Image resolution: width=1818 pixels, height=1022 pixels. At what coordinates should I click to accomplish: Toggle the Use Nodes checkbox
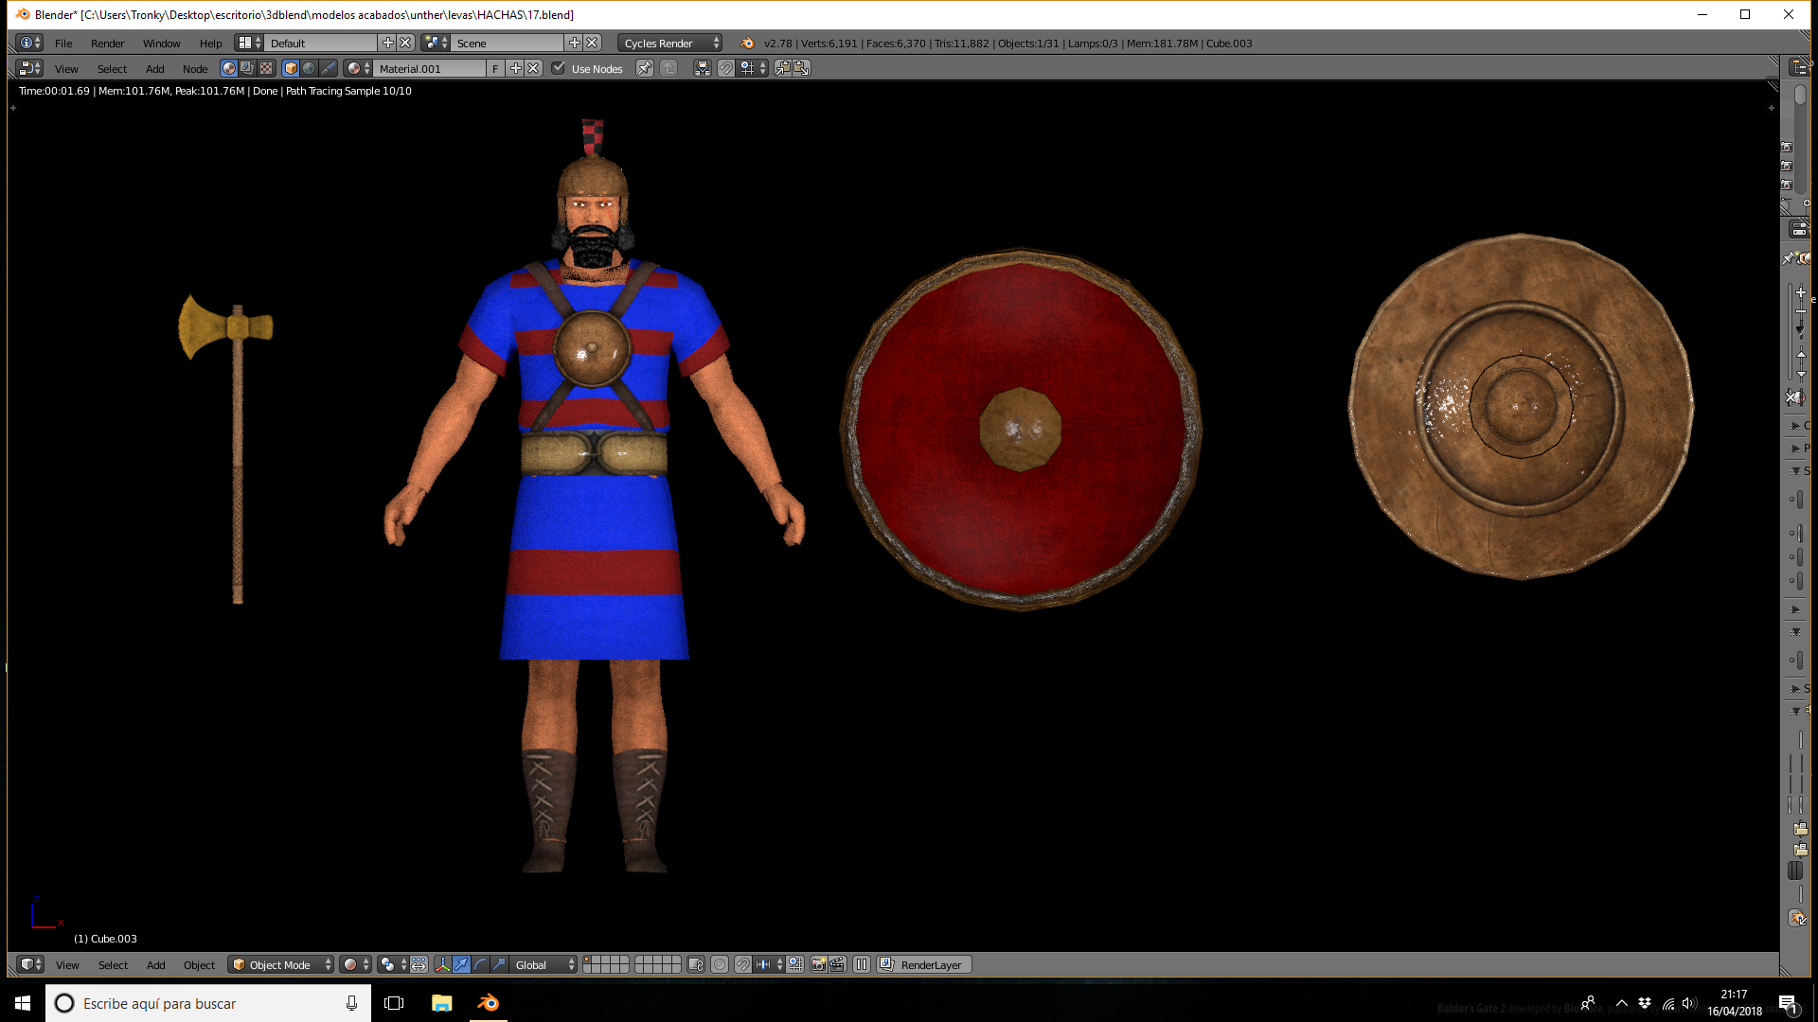pyautogui.click(x=559, y=68)
